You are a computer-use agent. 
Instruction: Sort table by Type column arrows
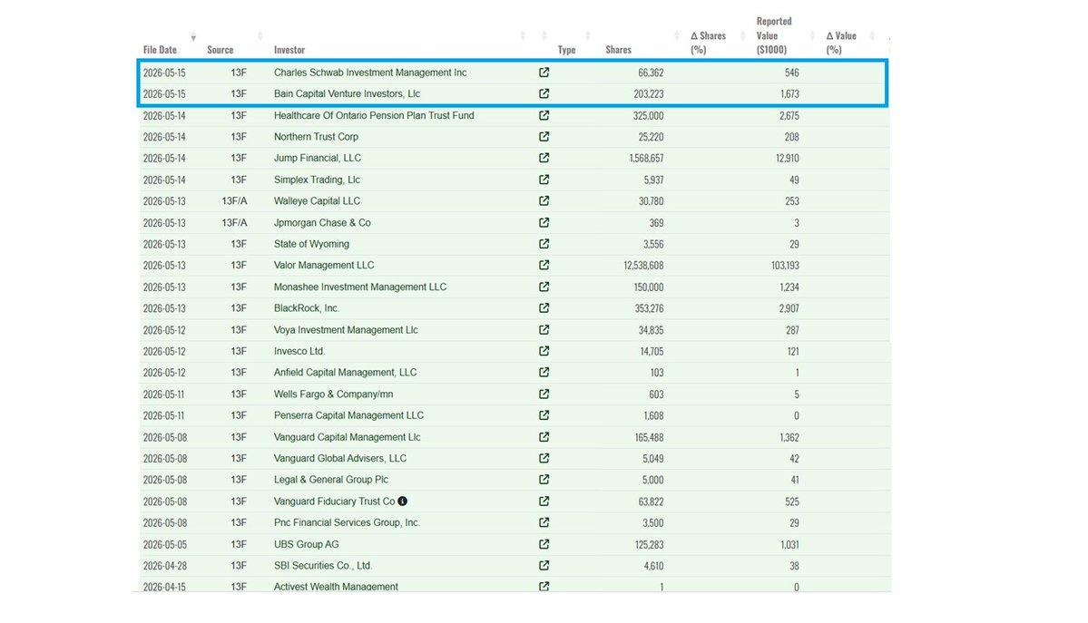coord(588,35)
